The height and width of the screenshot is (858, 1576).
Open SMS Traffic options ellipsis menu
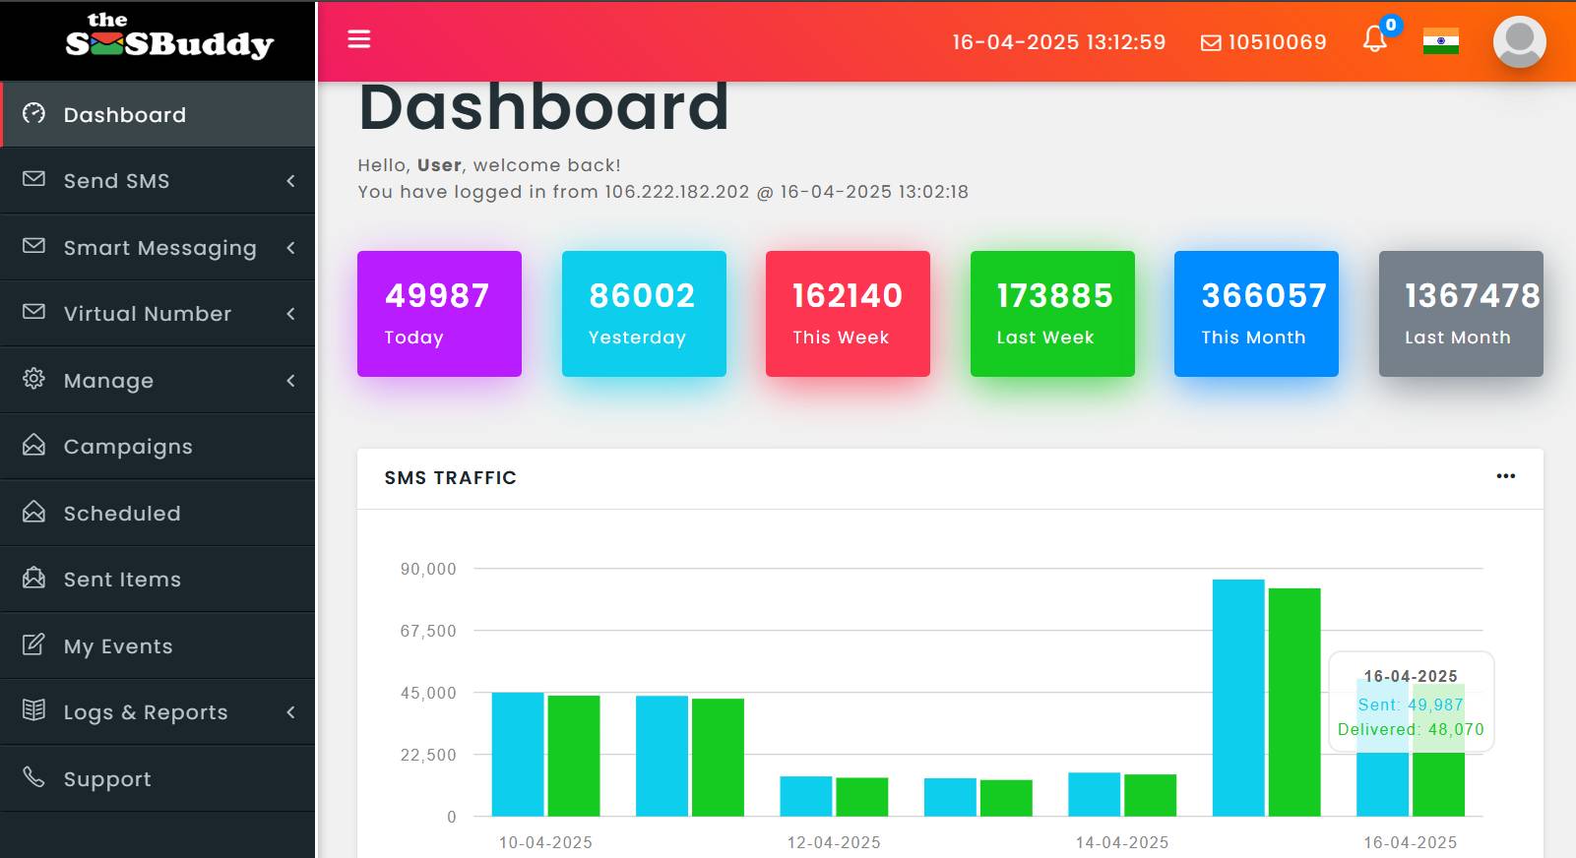pyautogui.click(x=1505, y=476)
